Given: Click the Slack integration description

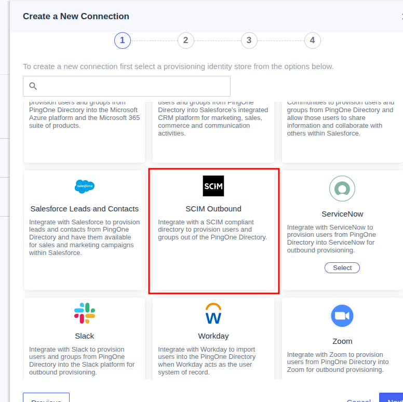Looking at the screenshot, I should [82, 361].
